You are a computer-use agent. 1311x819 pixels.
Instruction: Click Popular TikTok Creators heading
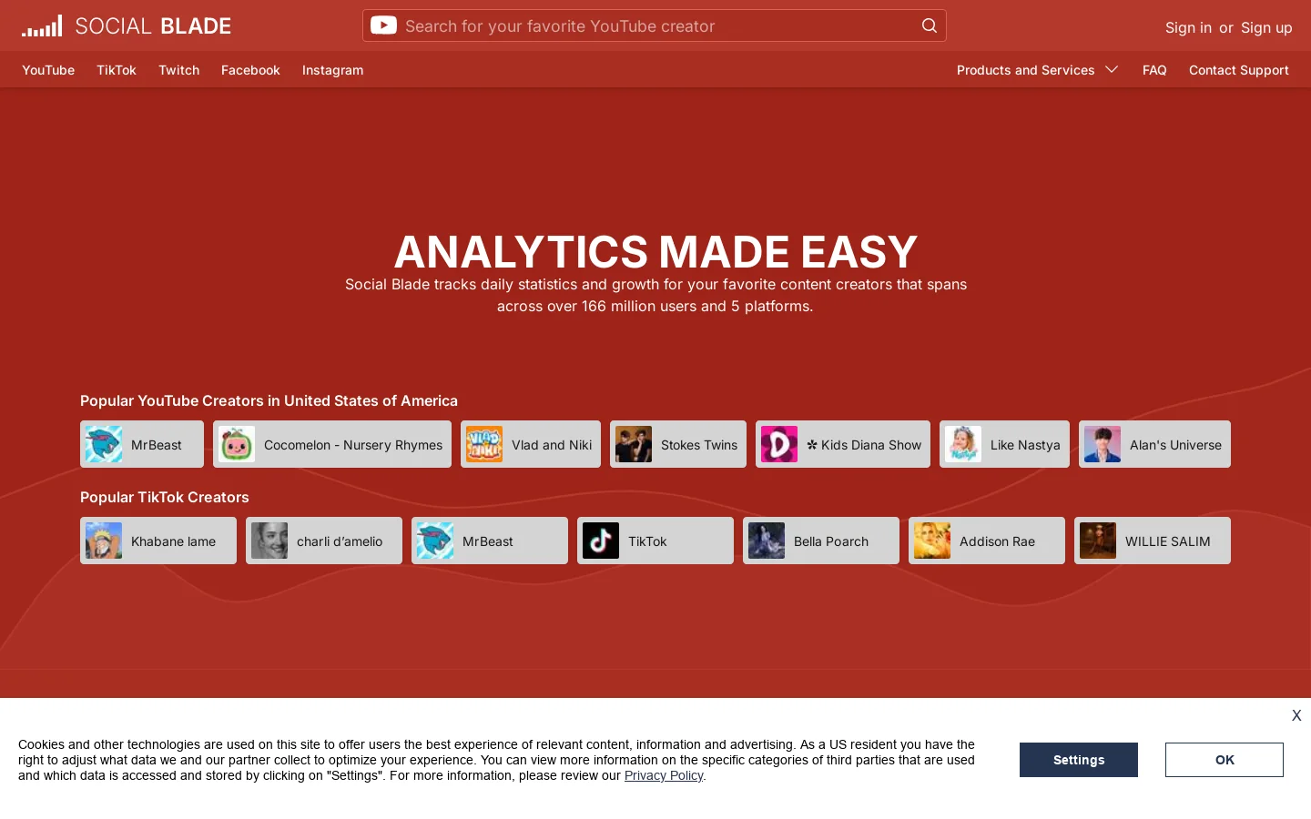(164, 497)
